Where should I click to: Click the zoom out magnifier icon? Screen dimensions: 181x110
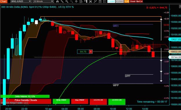(72, 1)
